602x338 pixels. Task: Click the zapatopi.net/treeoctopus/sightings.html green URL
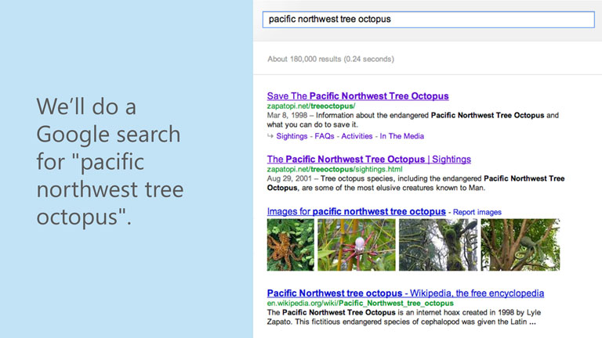(335, 169)
